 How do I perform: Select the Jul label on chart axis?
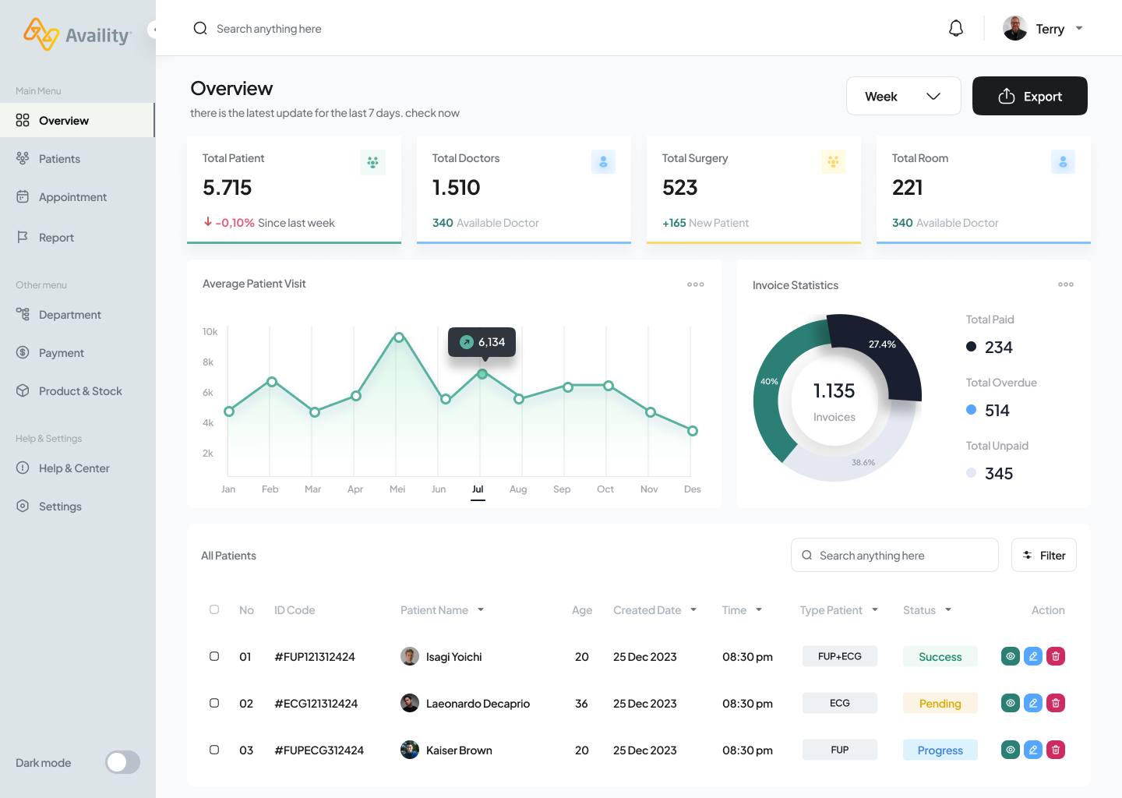click(478, 489)
